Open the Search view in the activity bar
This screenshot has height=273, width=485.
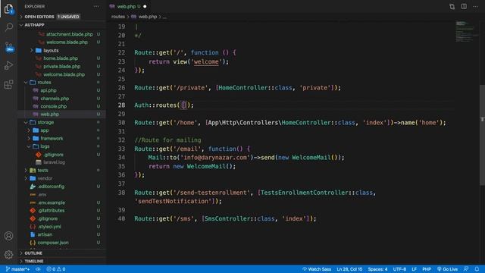click(x=8, y=27)
